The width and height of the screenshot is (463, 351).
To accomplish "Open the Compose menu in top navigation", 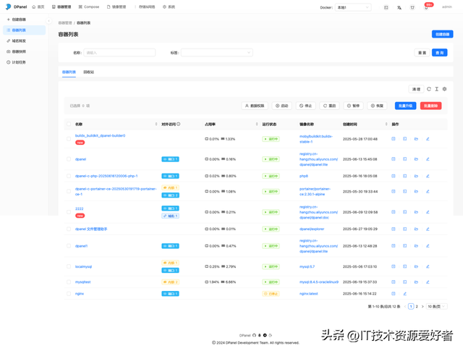I will coord(89,7).
